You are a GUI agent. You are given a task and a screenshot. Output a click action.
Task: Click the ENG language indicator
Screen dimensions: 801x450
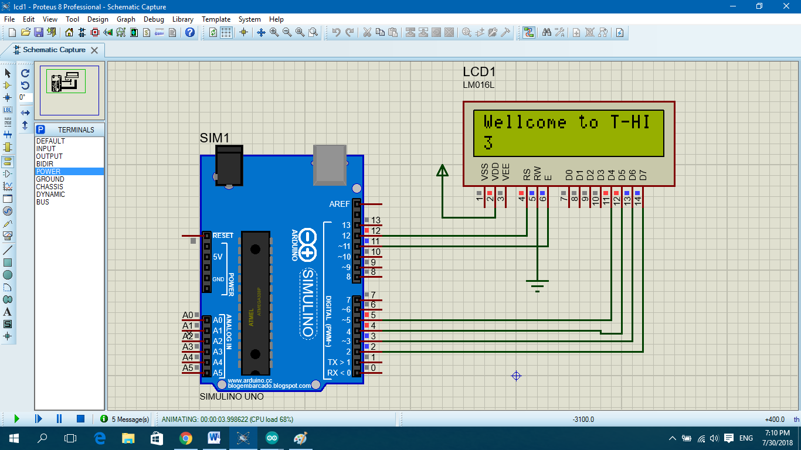746,437
